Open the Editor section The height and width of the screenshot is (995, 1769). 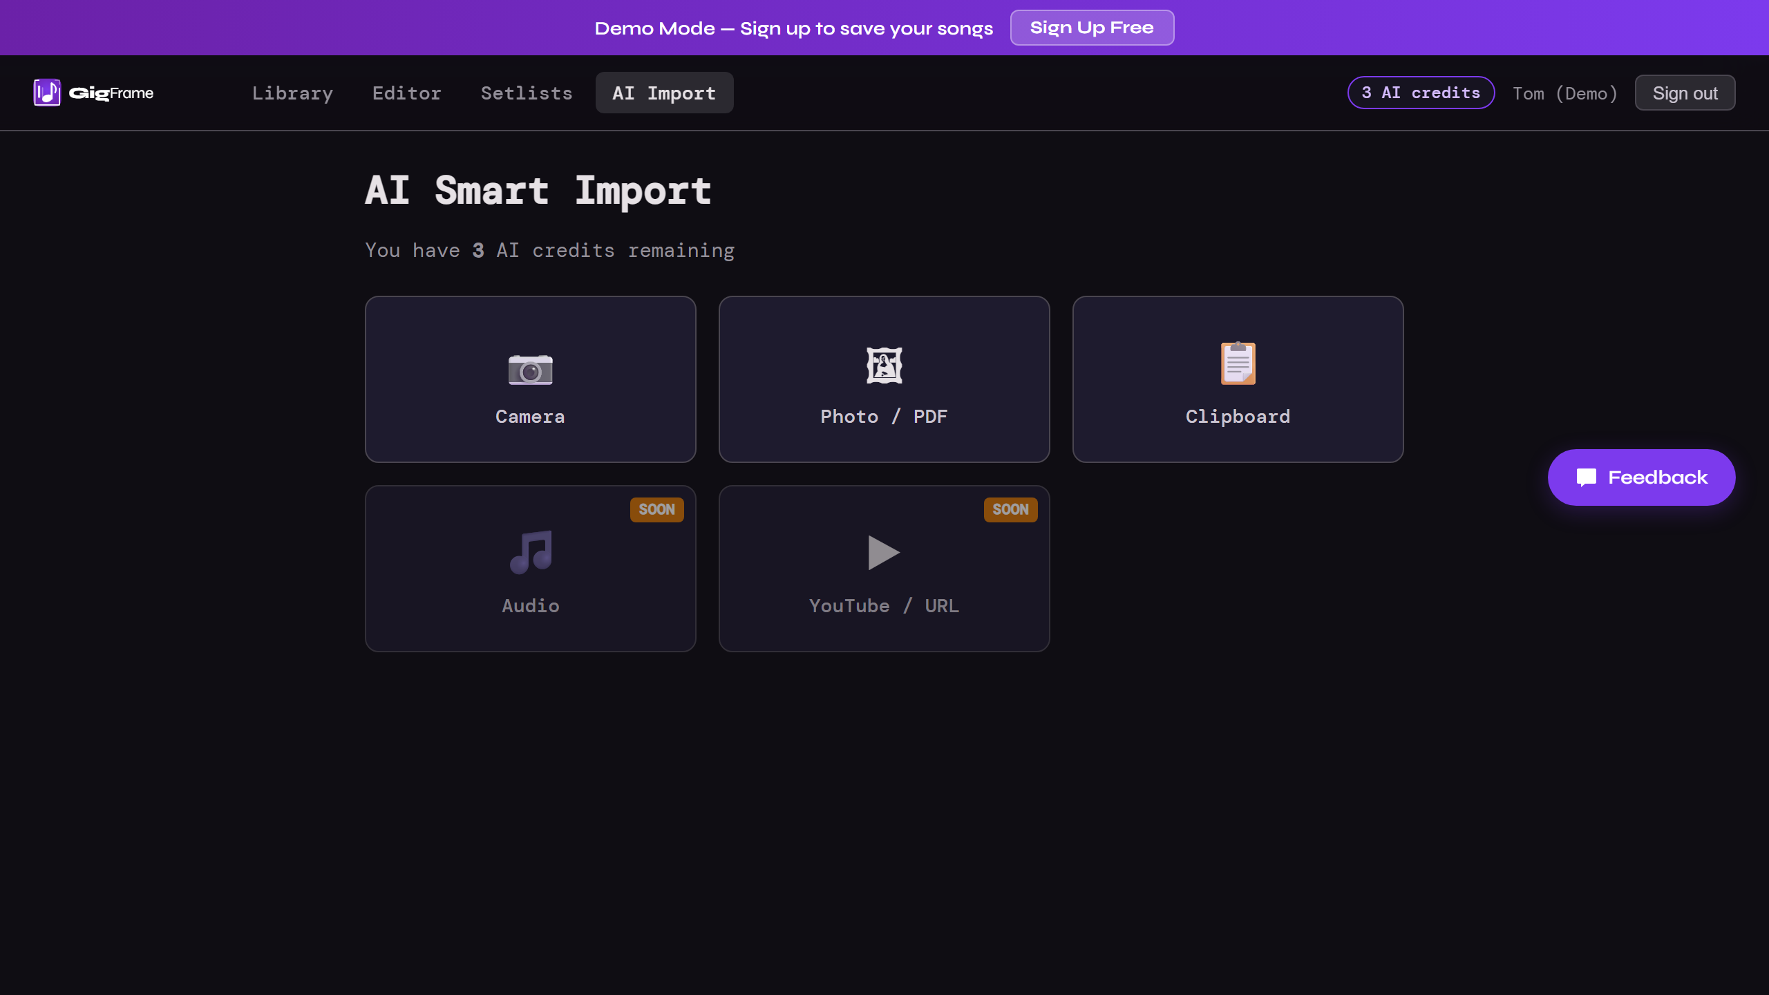[407, 93]
